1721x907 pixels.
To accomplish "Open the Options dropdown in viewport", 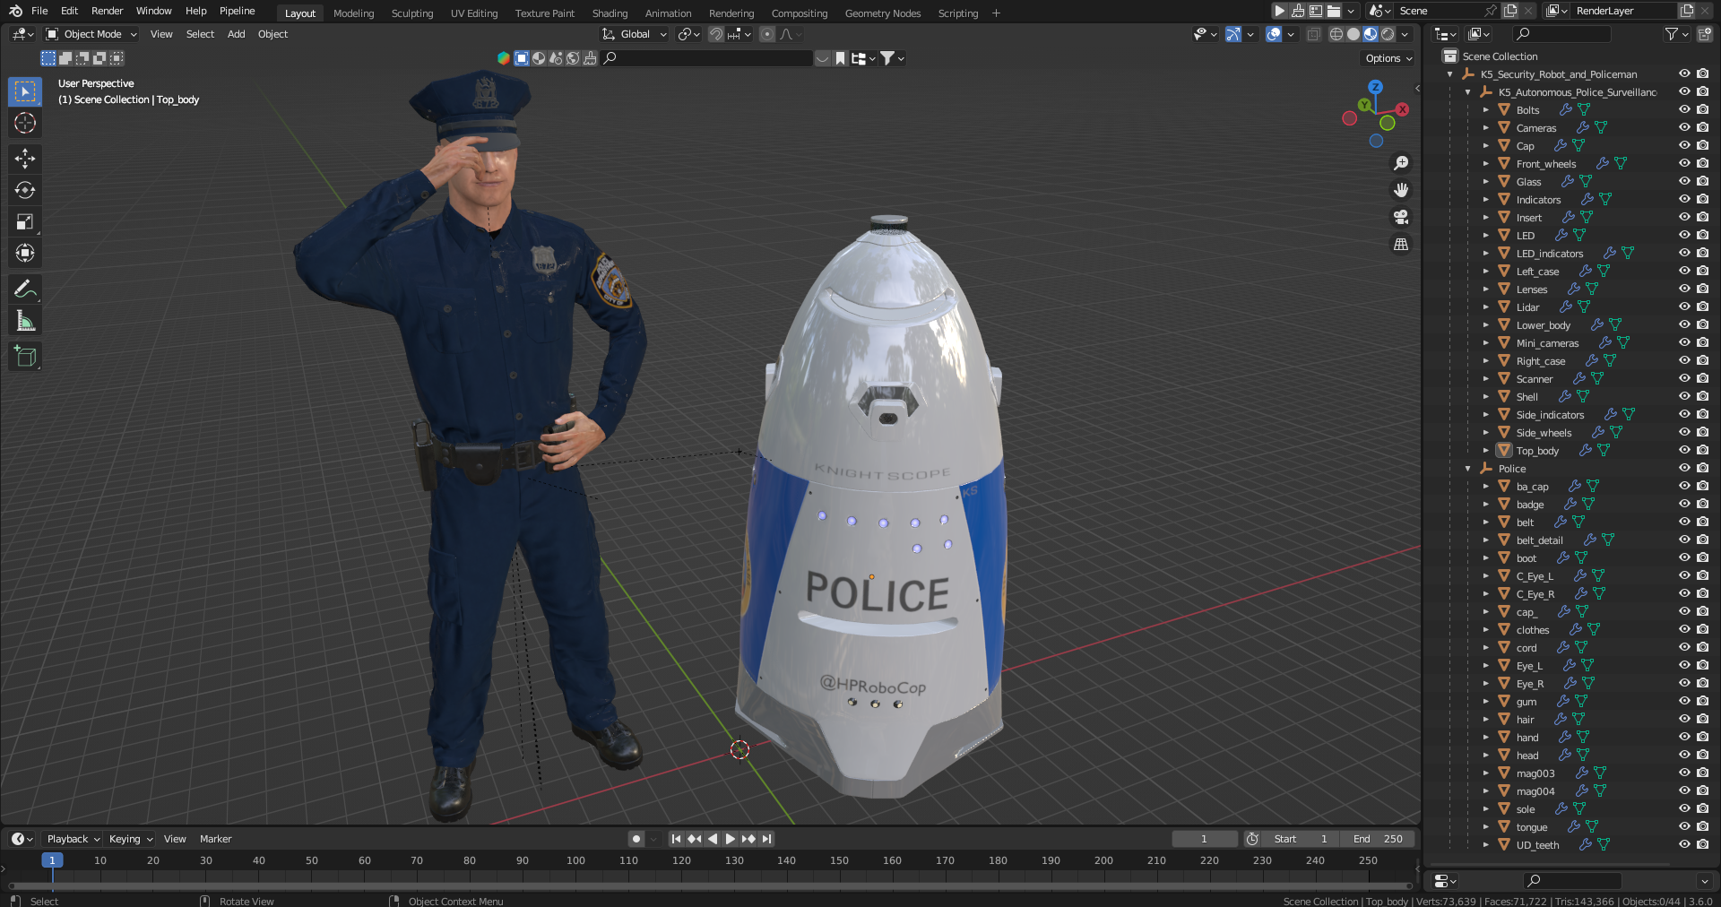I will tap(1388, 58).
